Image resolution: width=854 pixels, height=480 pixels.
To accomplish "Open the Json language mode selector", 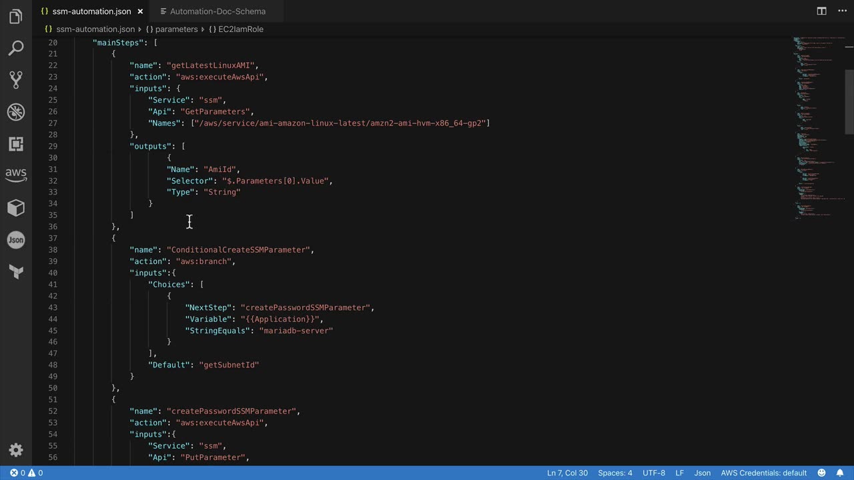I will click(702, 473).
